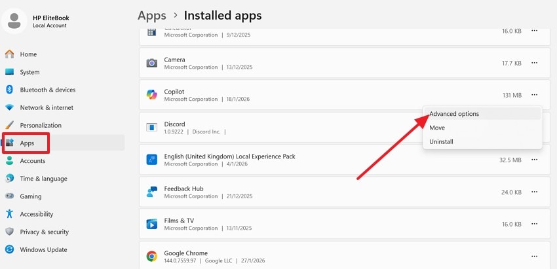Open Time & language label
Viewport: 557px width, 269px height.
[43, 179]
